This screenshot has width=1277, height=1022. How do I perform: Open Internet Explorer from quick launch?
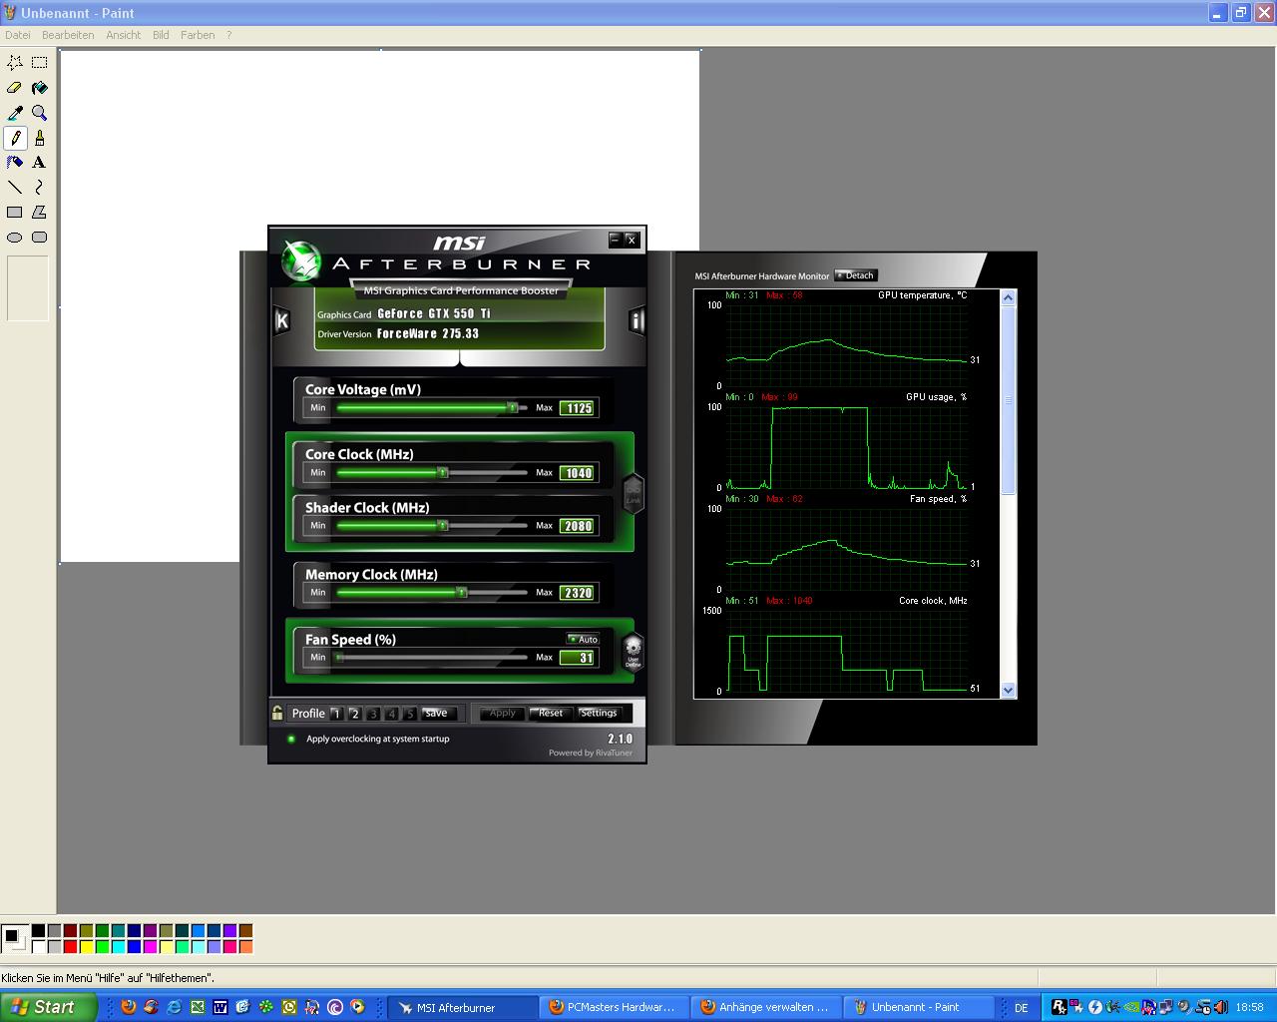pyautogui.click(x=175, y=1007)
